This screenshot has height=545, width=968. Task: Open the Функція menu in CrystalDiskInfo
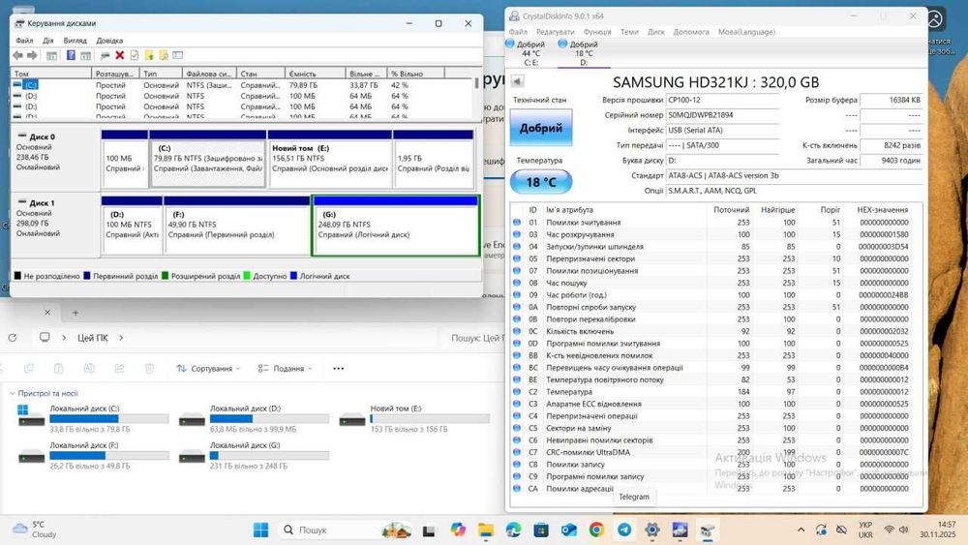597,32
